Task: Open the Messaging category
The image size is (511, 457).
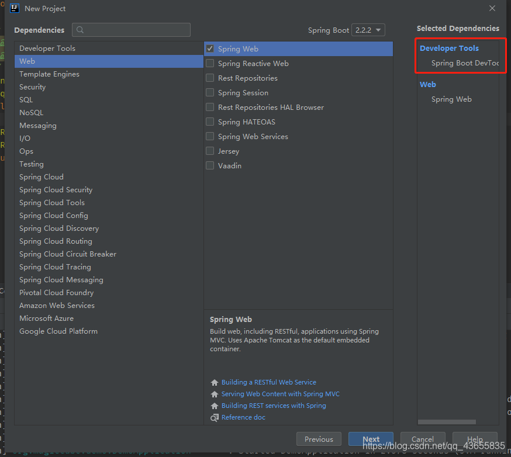Action: [x=109, y=126]
